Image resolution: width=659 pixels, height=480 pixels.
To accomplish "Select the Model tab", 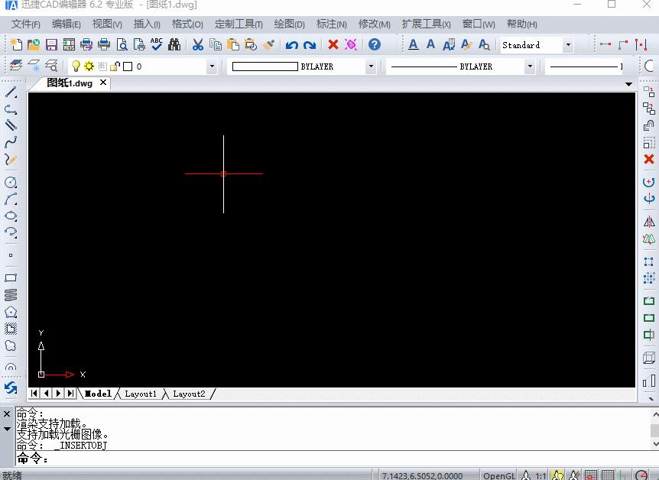I will click(x=98, y=394).
